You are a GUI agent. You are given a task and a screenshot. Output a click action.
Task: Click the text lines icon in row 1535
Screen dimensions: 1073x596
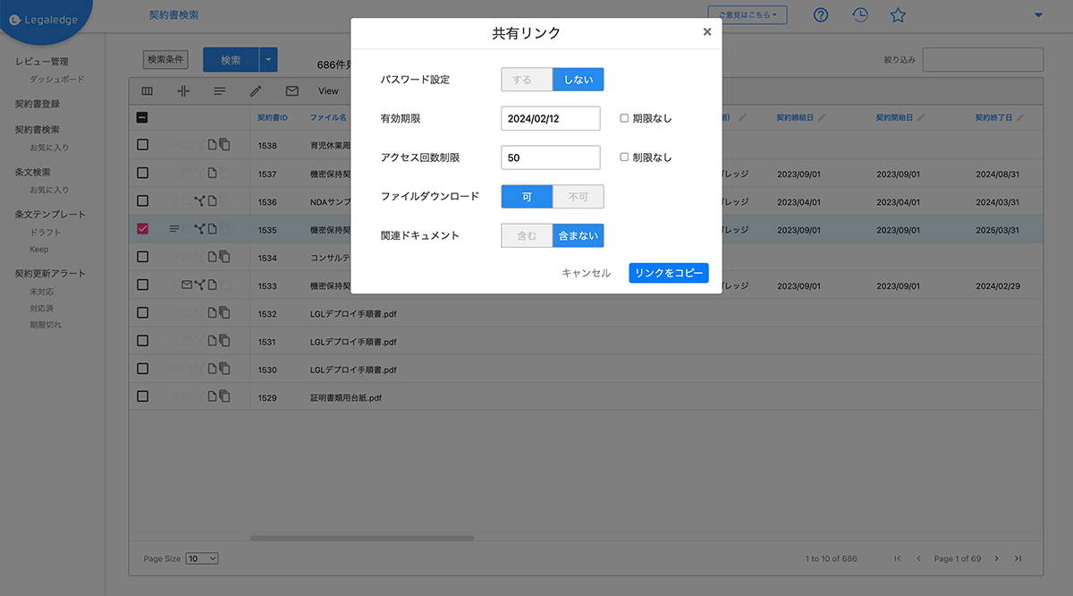[x=174, y=229]
